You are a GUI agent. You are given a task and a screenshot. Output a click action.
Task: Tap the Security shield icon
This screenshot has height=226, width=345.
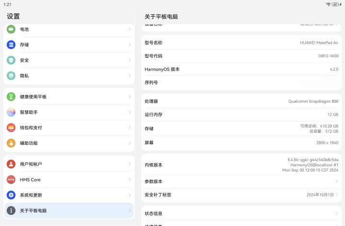tap(11, 60)
